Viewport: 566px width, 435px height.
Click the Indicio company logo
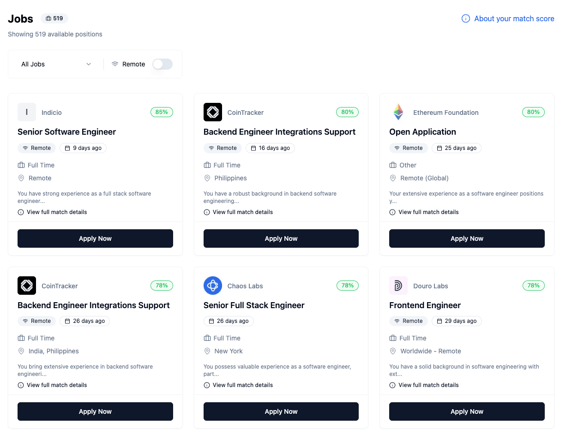click(27, 112)
